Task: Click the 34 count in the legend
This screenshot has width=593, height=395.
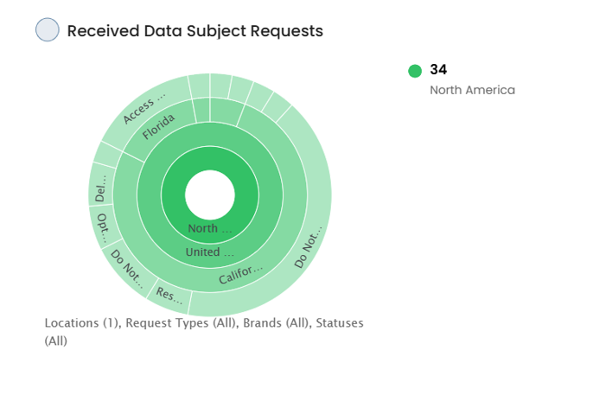Action: [438, 69]
